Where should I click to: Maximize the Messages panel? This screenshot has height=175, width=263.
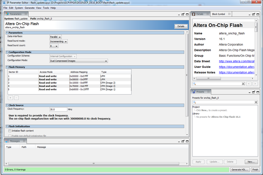187,141
